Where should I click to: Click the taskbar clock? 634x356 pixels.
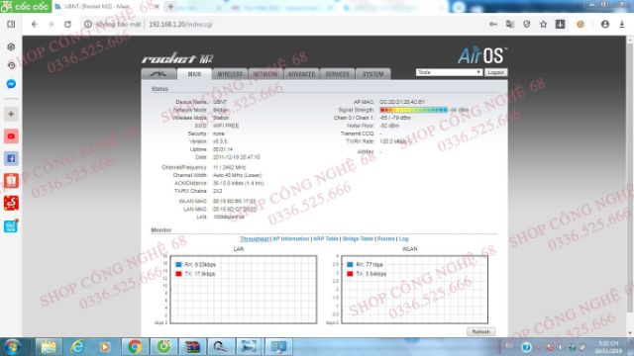[x=608, y=347]
